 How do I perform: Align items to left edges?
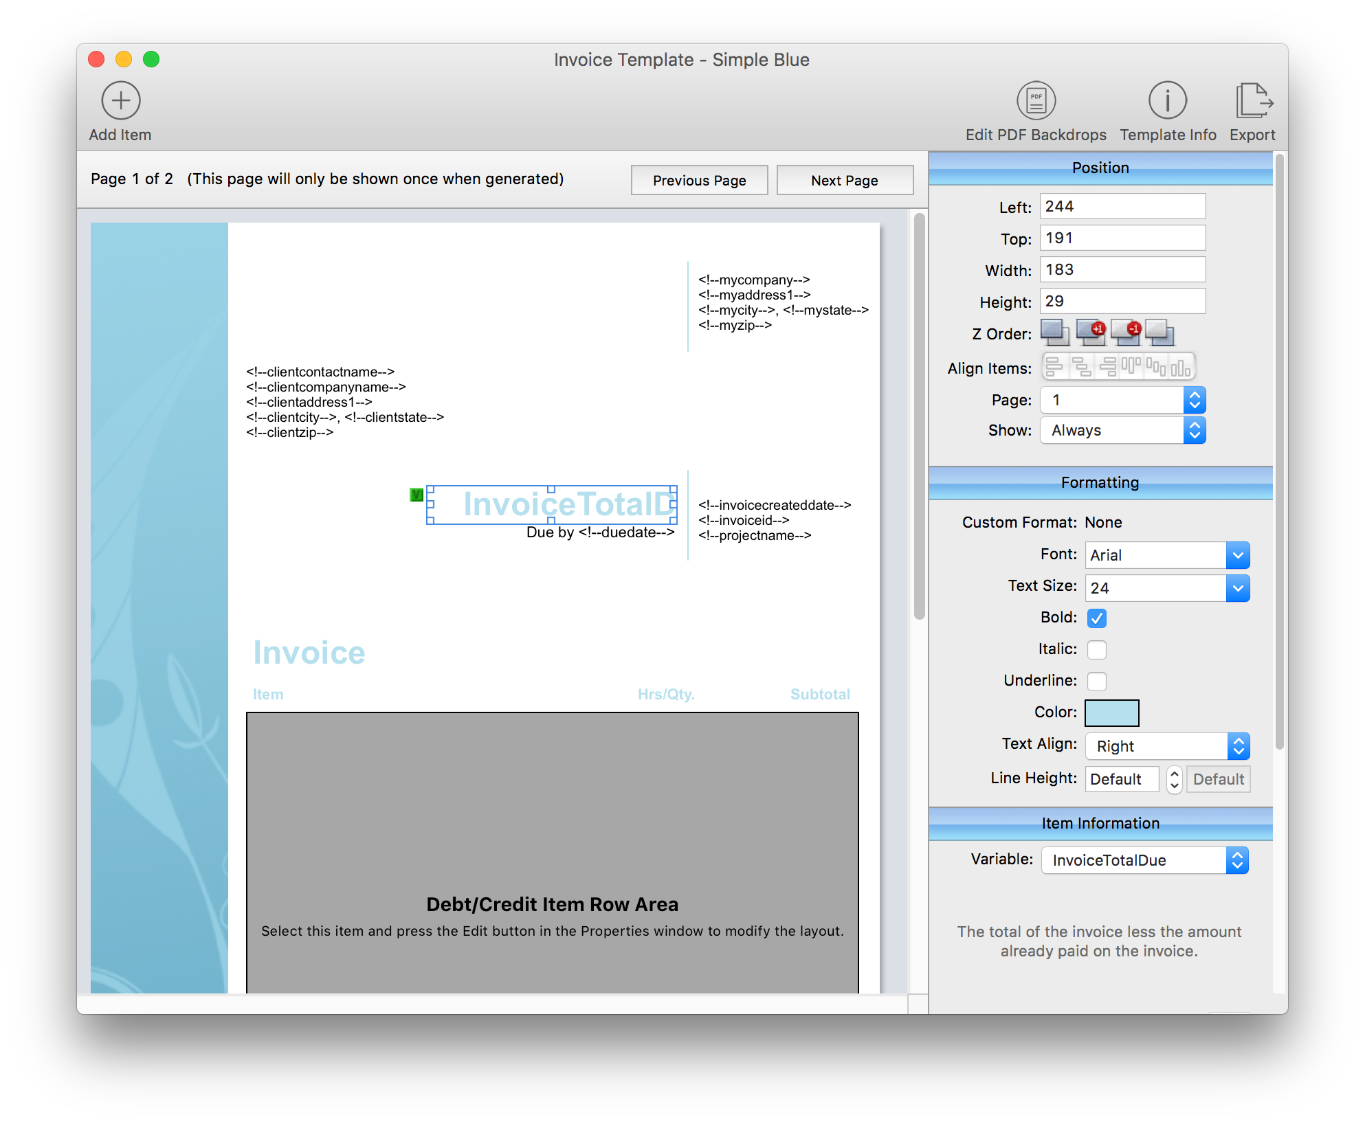coord(1054,367)
